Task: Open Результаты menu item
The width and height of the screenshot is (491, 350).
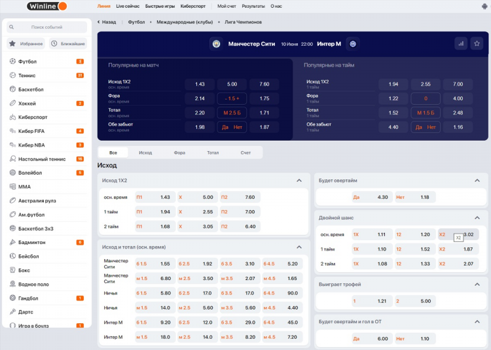Action: [x=253, y=7]
